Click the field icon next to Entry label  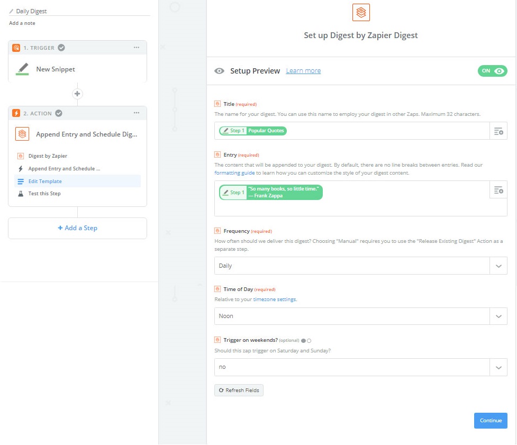[217, 155]
